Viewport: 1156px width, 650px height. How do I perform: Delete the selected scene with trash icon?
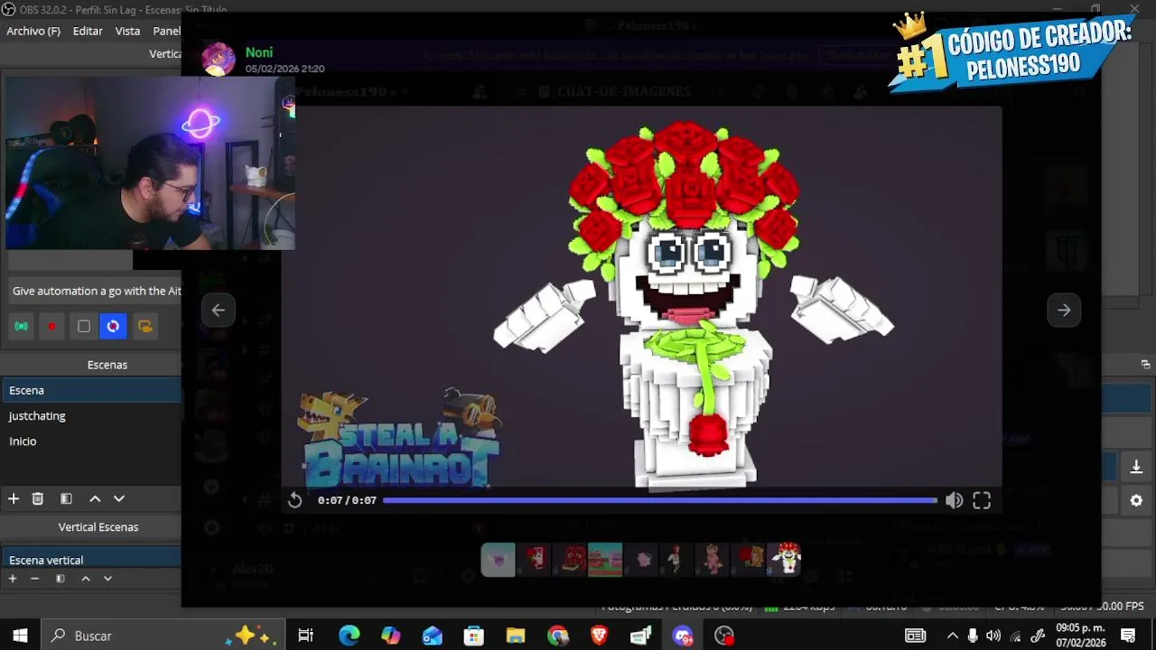point(38,498)
